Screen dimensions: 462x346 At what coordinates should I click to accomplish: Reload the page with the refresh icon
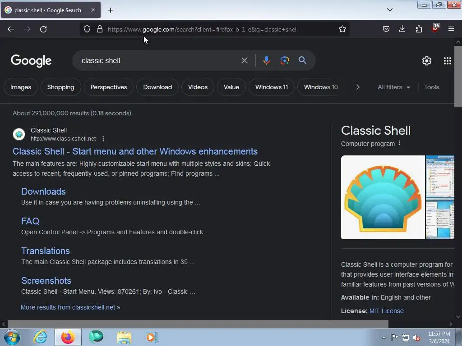pyautogui.click(x=43, y=29)
